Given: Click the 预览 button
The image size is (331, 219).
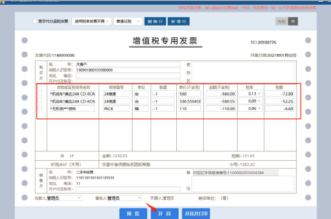Looking at the screenshot, I should (133, 214).
